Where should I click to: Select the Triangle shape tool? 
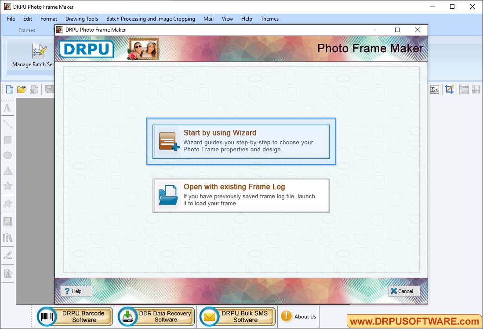pos(7,170)
